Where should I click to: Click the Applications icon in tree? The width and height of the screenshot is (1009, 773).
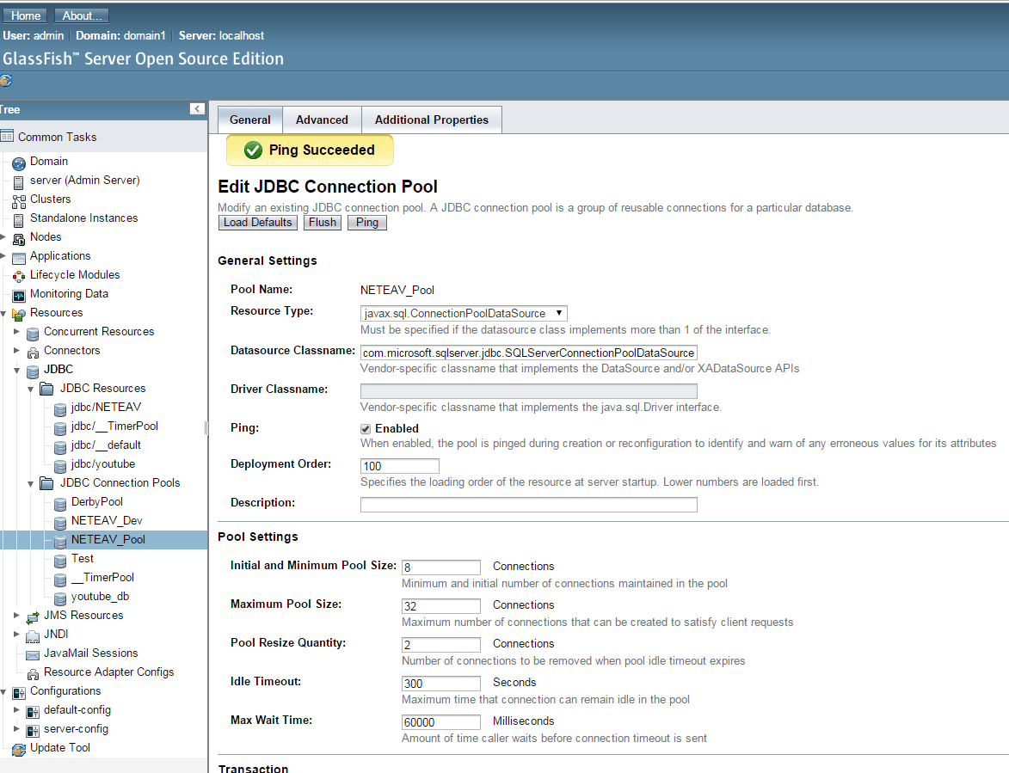(19, 258)
